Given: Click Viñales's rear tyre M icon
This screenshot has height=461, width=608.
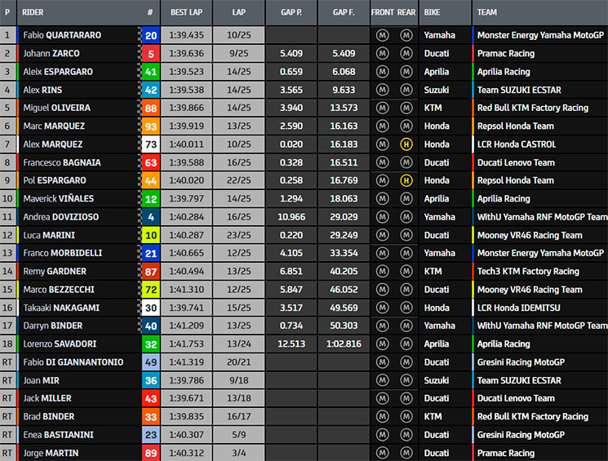Looking at the screenshot, I should [406, 198].
